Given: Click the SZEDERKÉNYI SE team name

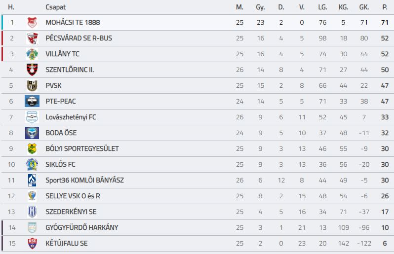Looking at the screenshot, I should 71,212.
